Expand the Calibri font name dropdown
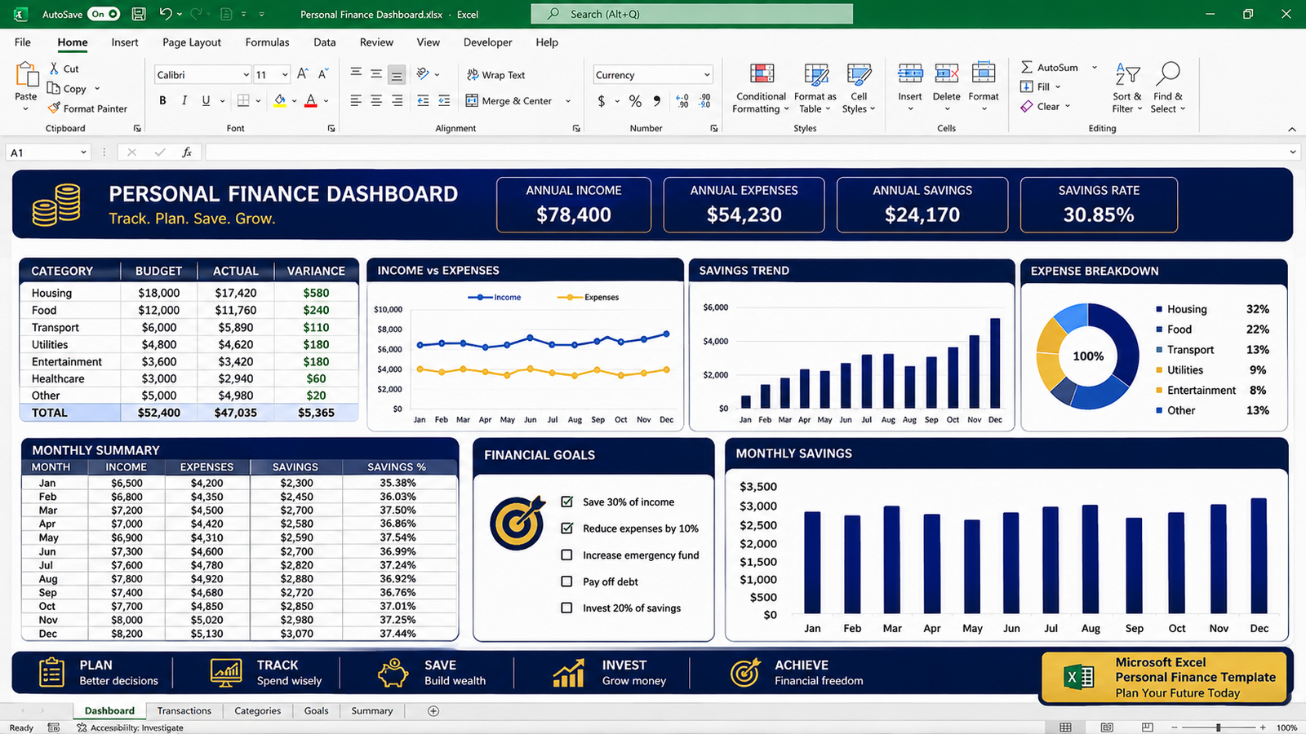Image resolution: width=1306 pixels, height=734 pixels. click(246, 75)
